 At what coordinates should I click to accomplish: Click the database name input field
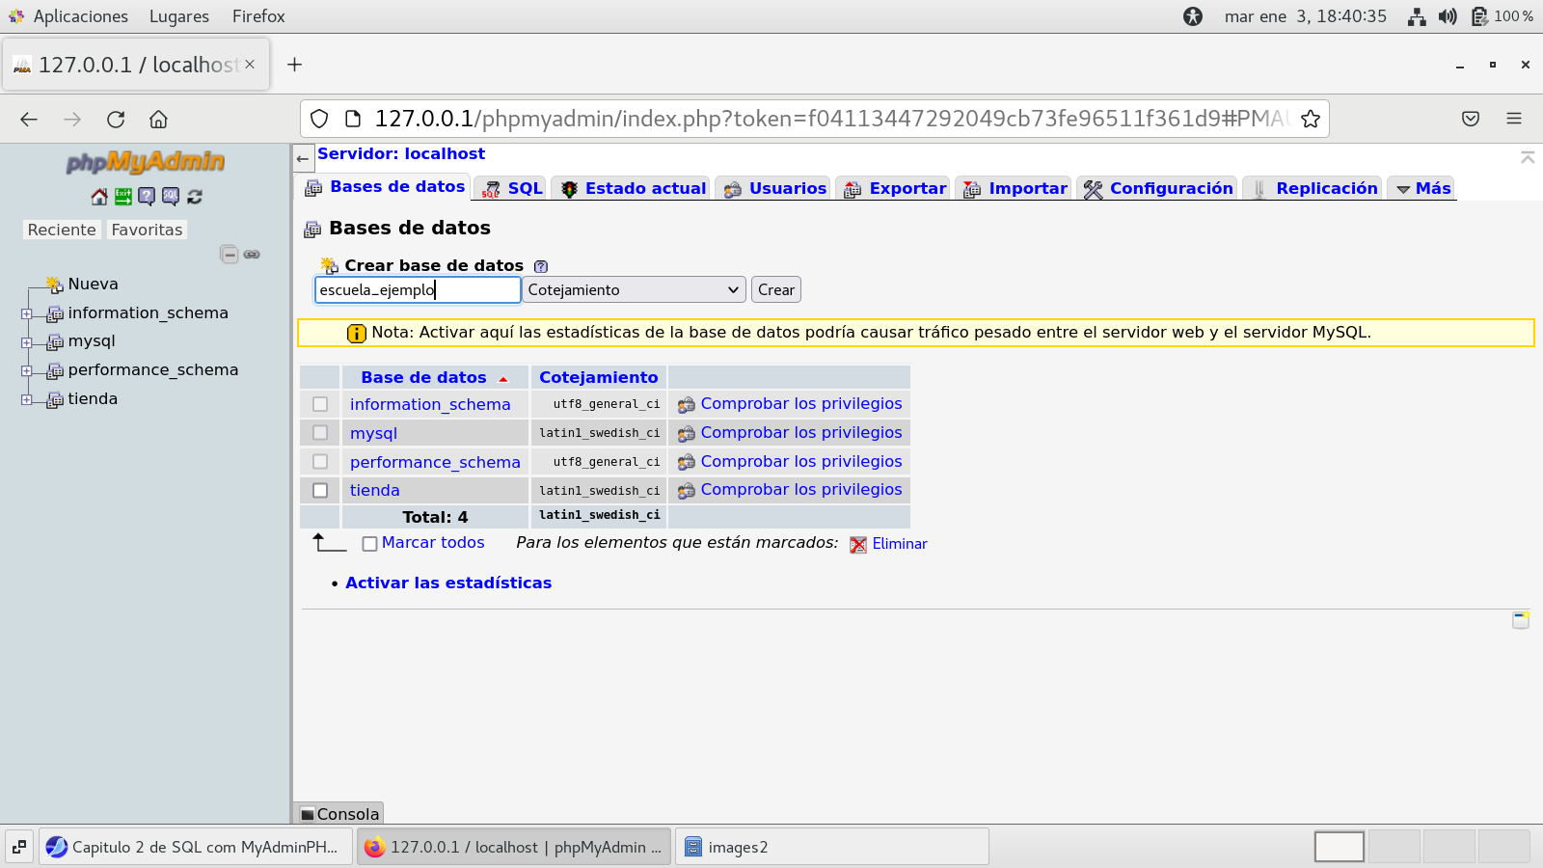click(x=418, y=290)
